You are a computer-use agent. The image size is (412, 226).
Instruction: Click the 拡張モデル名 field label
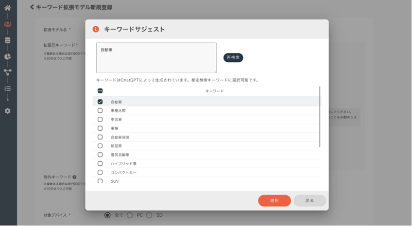point(55,30)
